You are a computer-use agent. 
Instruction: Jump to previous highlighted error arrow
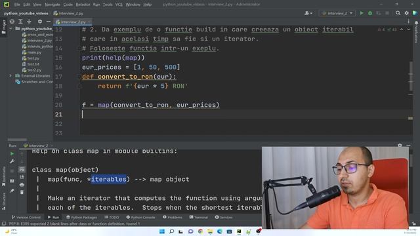[x=402, y=29]
